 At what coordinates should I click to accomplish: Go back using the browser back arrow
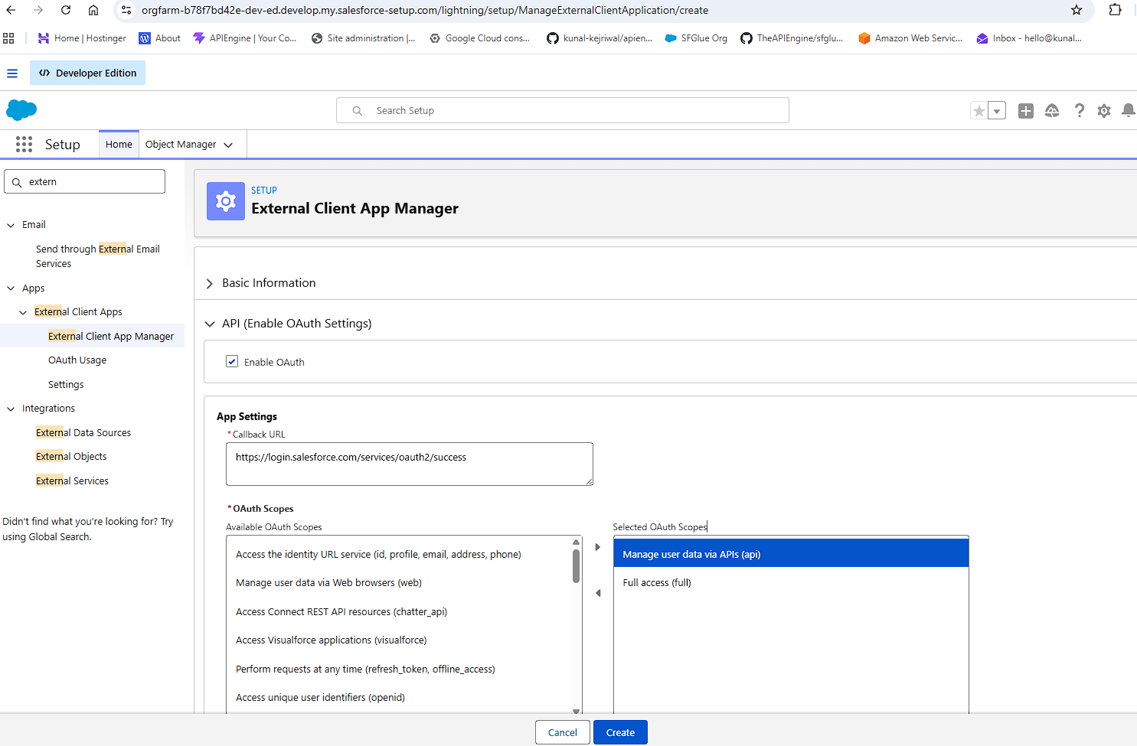[x=11, y=10]
